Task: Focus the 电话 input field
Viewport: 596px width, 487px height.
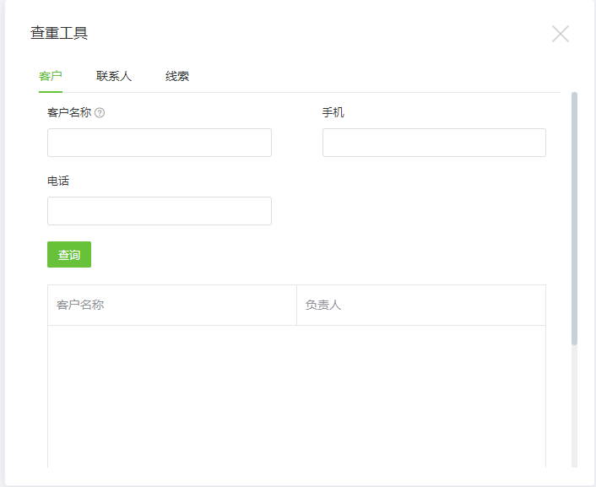Action: pyautogui.click(x=160, y=211)
